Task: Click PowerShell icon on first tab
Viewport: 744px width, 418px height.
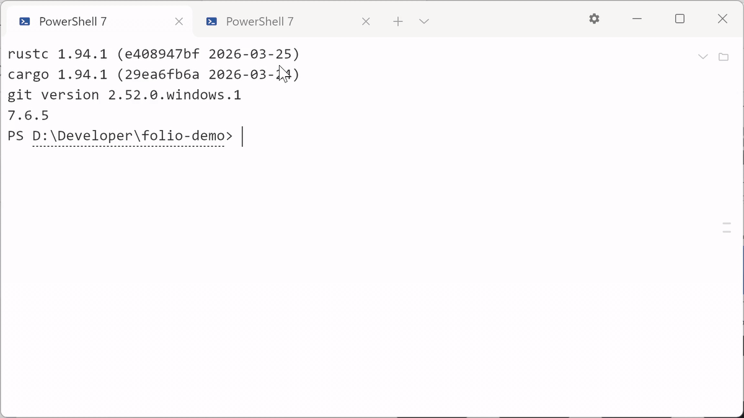Action: [25, 21]
